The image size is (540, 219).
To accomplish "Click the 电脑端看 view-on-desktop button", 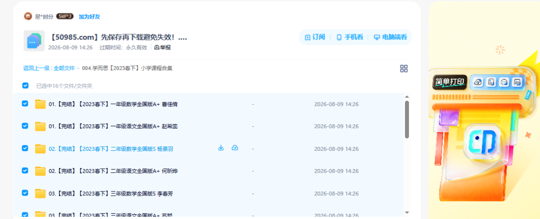I will [390, 37].
